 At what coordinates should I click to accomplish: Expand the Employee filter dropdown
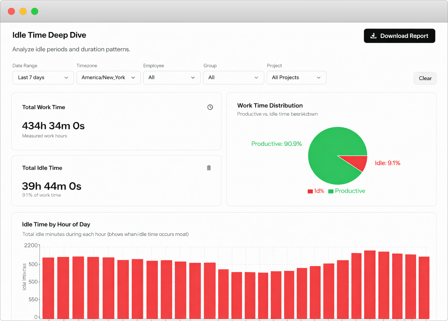click(x=172, y=77)
